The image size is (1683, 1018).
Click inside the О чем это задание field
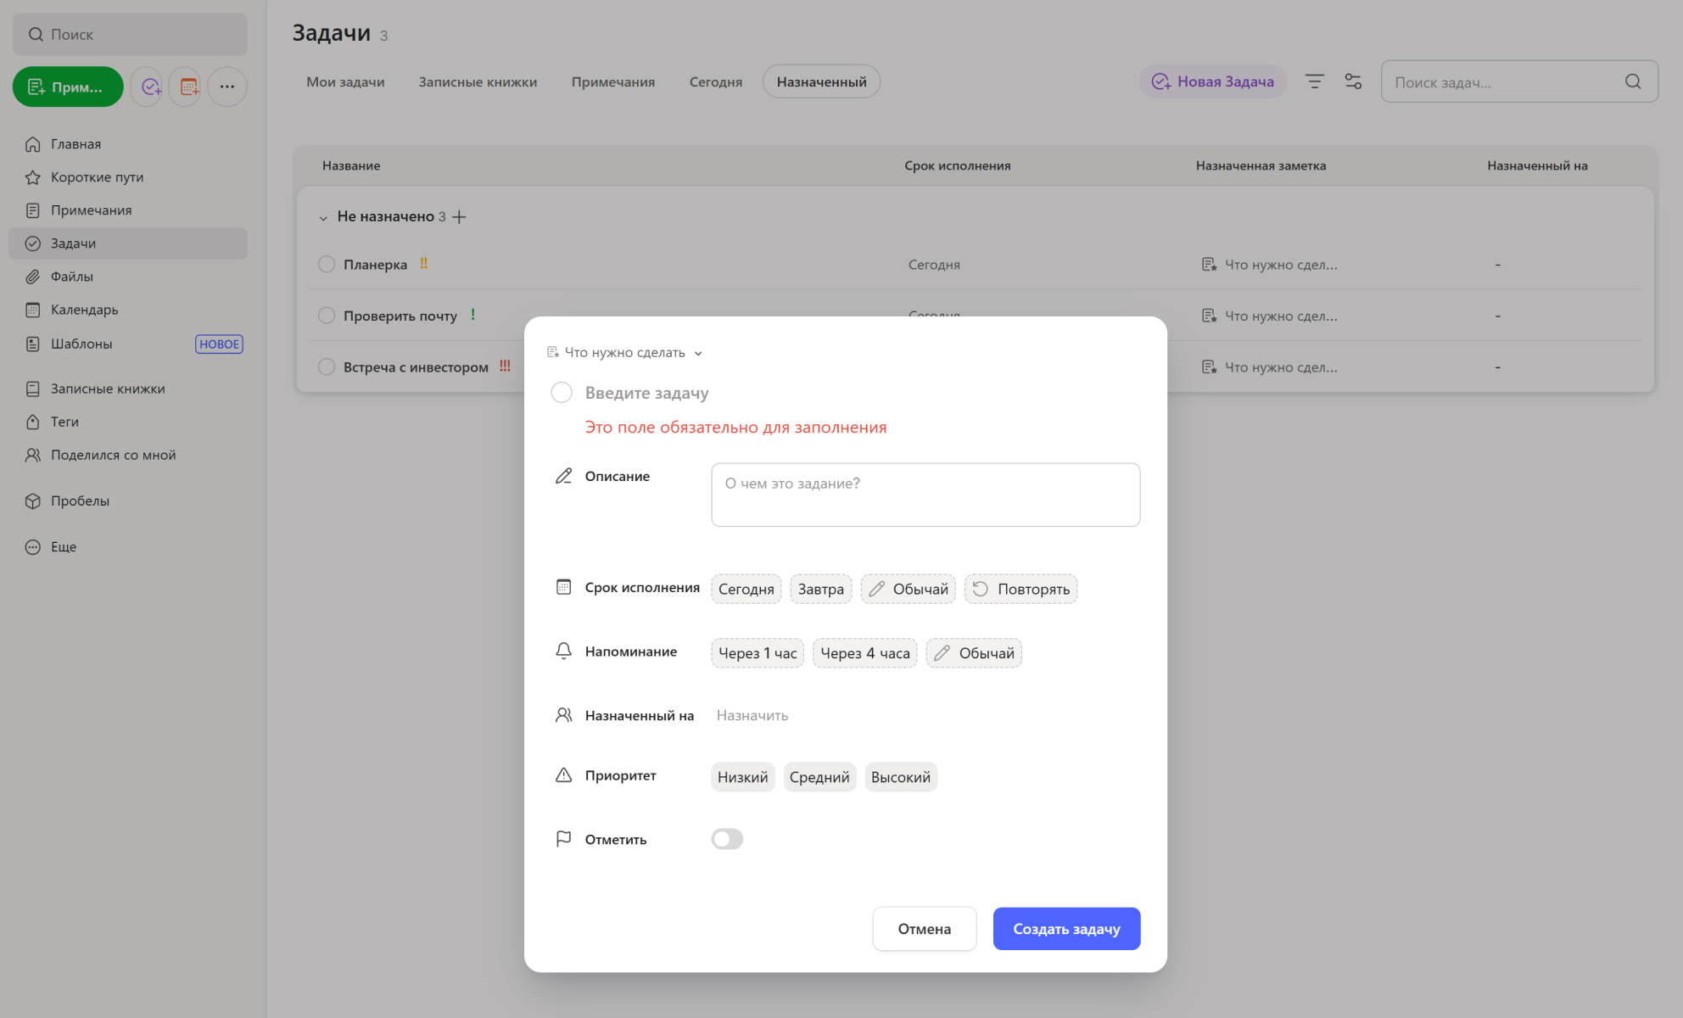pos(925,495)
